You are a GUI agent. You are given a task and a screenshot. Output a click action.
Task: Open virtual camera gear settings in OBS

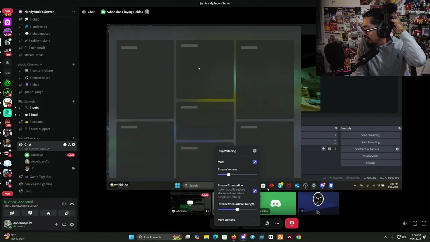coord(397,149)
